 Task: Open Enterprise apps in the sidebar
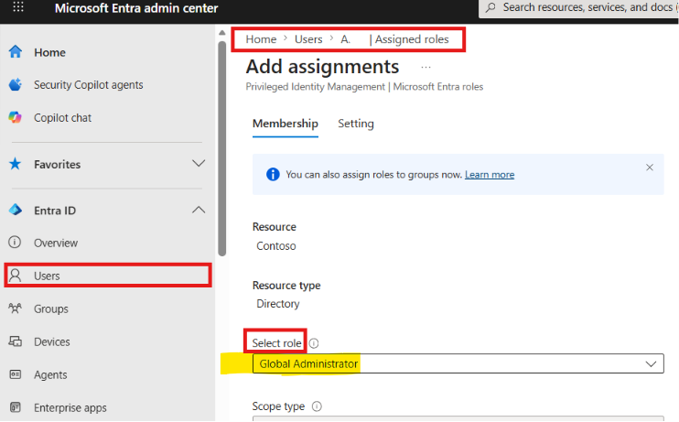pyautogui.click(x=70, y=407)
